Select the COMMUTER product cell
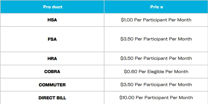The image size is (208, 104). tap(52, 85)
